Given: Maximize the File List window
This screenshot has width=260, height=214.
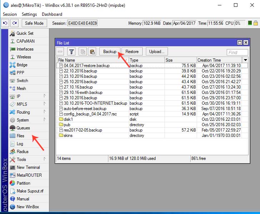Looking at the screenshot, I should tap(240, 43).
